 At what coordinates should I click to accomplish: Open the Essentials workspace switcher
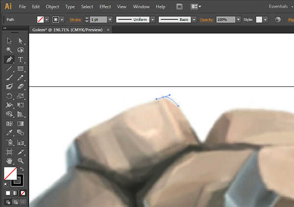click(281, 6)
